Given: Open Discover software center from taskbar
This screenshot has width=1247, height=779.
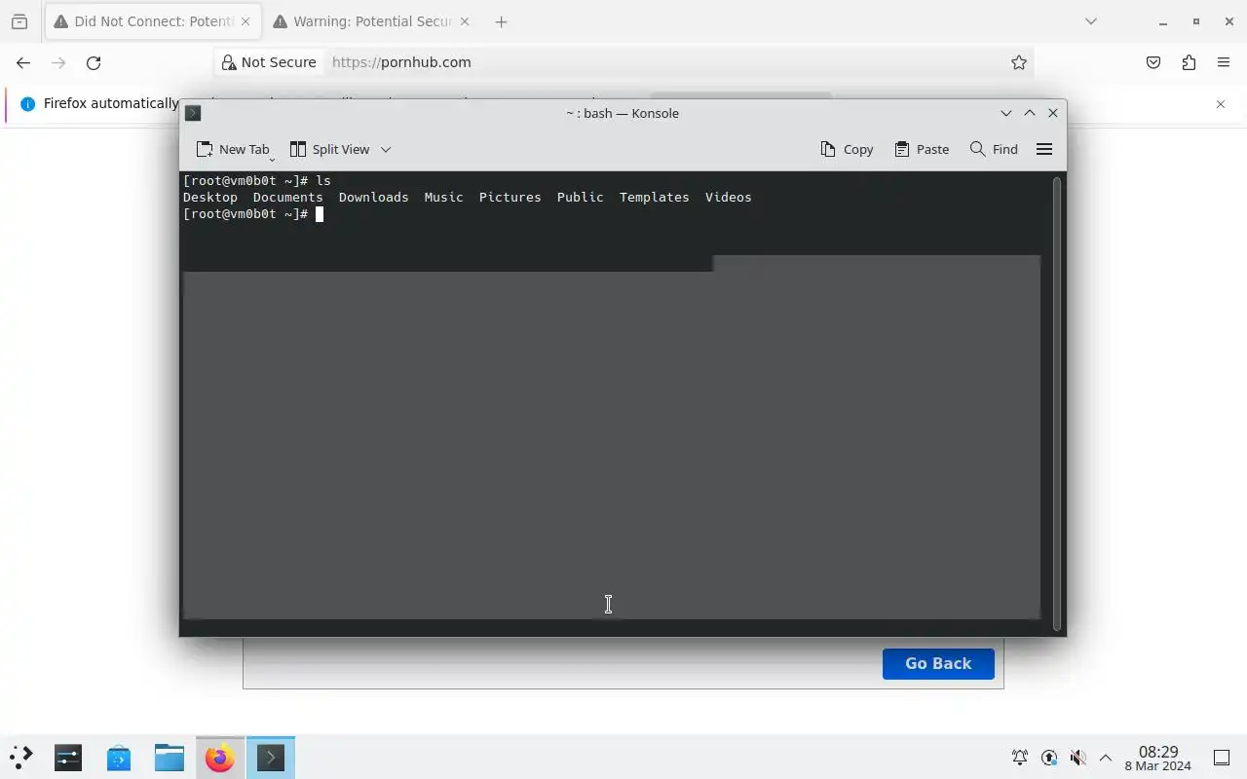Looking at the screenshot, I should tap(119, 758).
